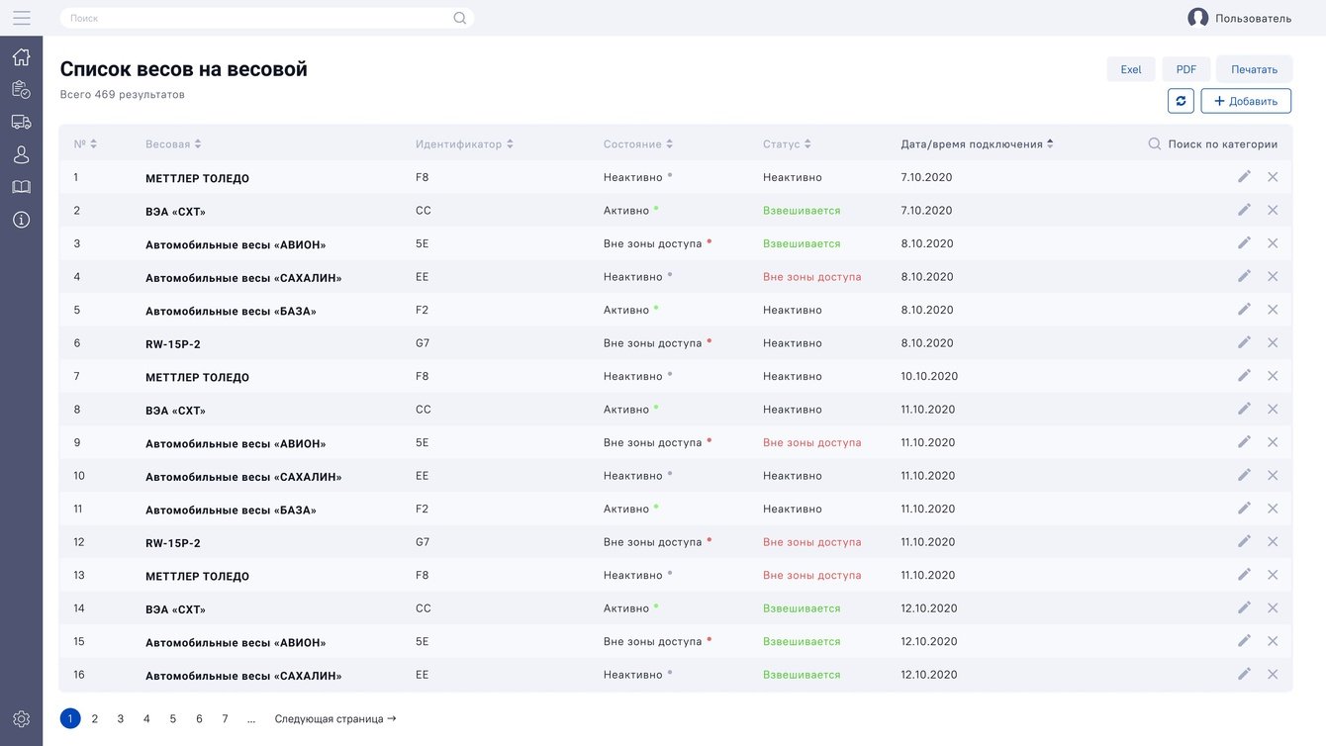Click the info icon in sidebar
This screenshot has width=1326, height=746.
[x=21, y=220]
